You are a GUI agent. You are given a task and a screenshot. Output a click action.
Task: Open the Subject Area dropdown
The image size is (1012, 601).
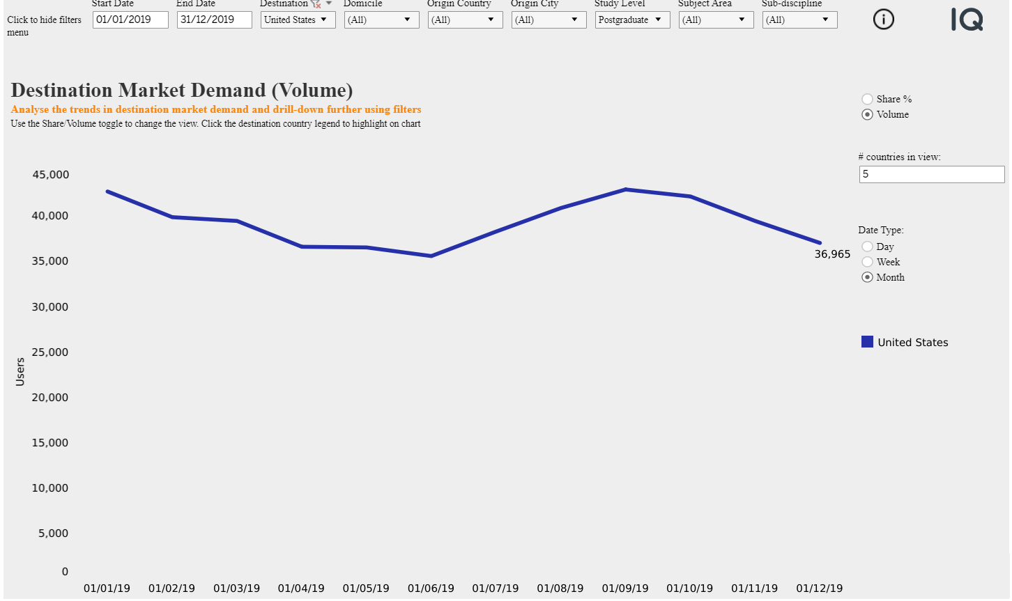(716, 19)
